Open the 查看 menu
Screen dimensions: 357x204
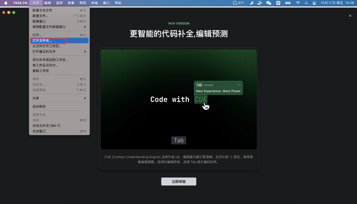coord(71,3)
